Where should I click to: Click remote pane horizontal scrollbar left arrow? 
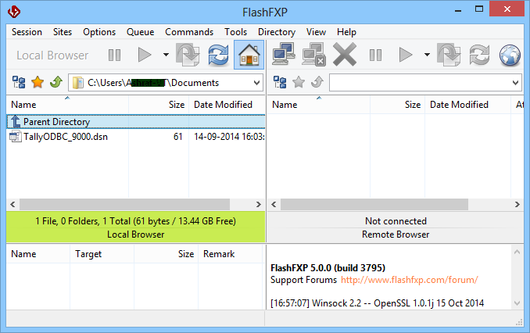274,204
